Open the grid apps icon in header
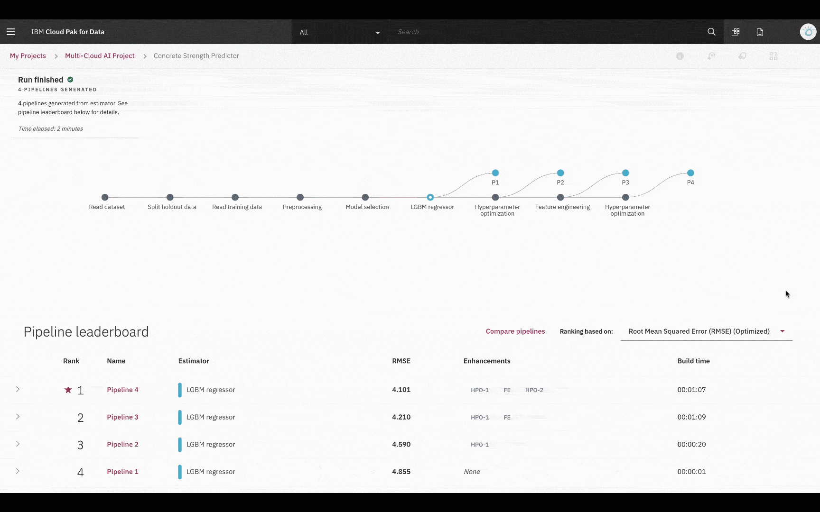This screenshot has width=820, height=512. (736, 32)
